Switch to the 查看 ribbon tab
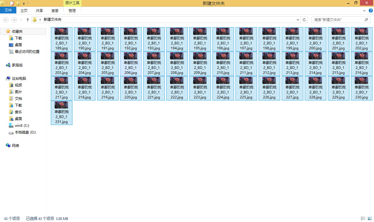374x222 pixels. [55, 11]
